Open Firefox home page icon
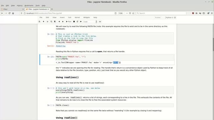The width and height of the screenshot is (214, 120). [13, 13]
